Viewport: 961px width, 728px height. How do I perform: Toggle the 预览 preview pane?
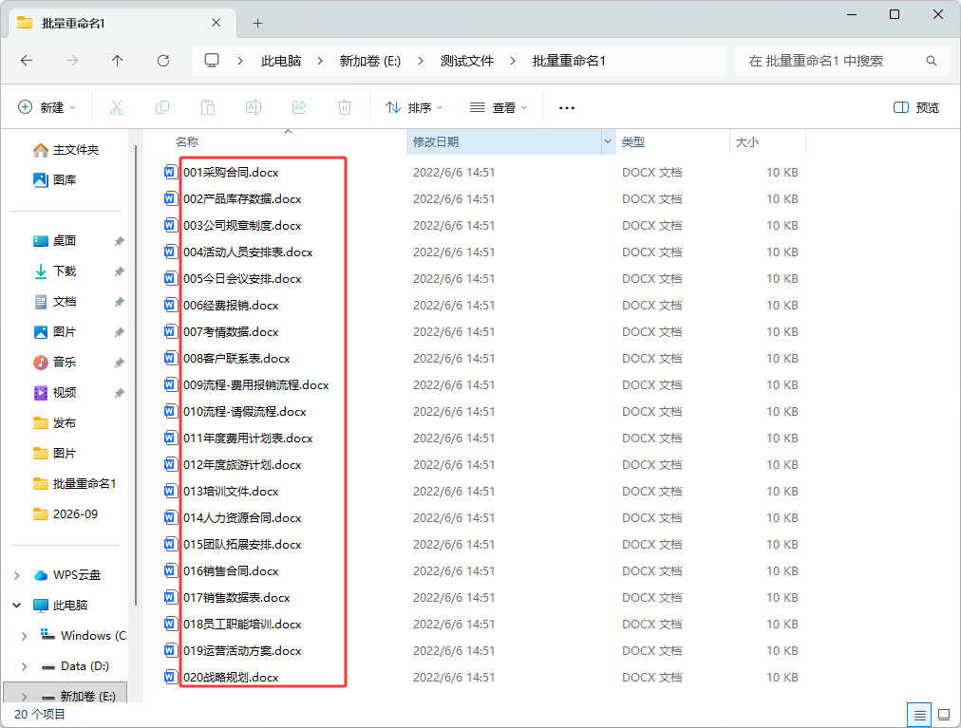point(915,108)
